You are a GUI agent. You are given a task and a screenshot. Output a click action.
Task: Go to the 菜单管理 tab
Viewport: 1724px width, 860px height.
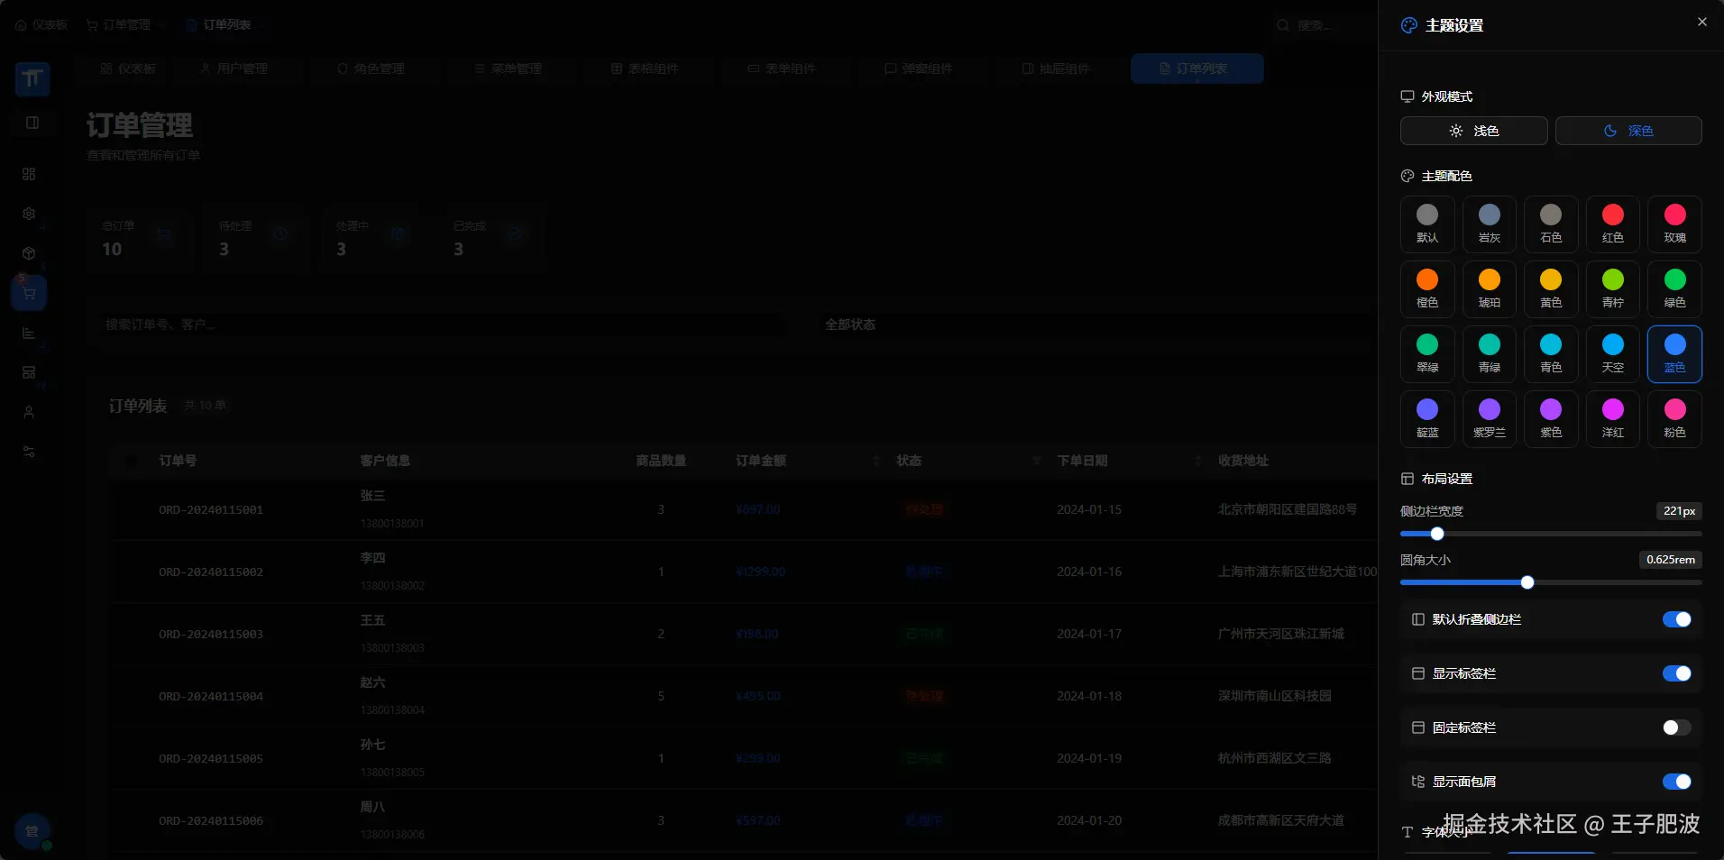click(x=508, y=69)
